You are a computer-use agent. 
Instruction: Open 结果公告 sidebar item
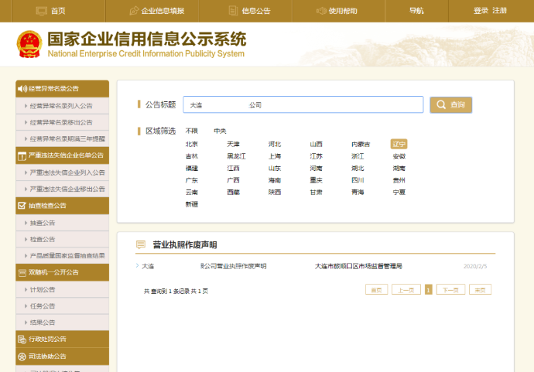[63, 323]
